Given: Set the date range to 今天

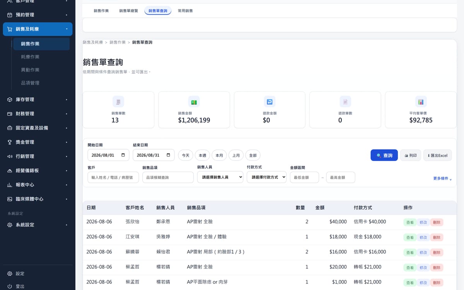Looking at the screenshot, I should [186, 155].
